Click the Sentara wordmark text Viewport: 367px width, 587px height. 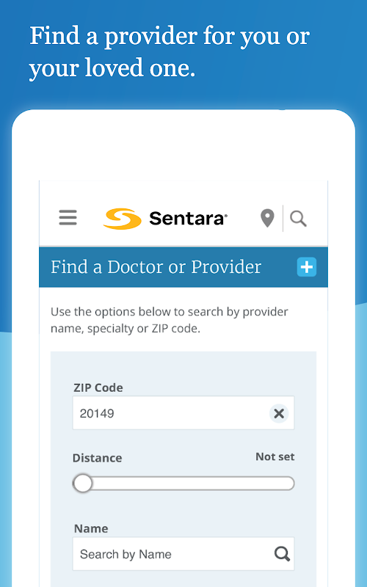pos(188,218)
